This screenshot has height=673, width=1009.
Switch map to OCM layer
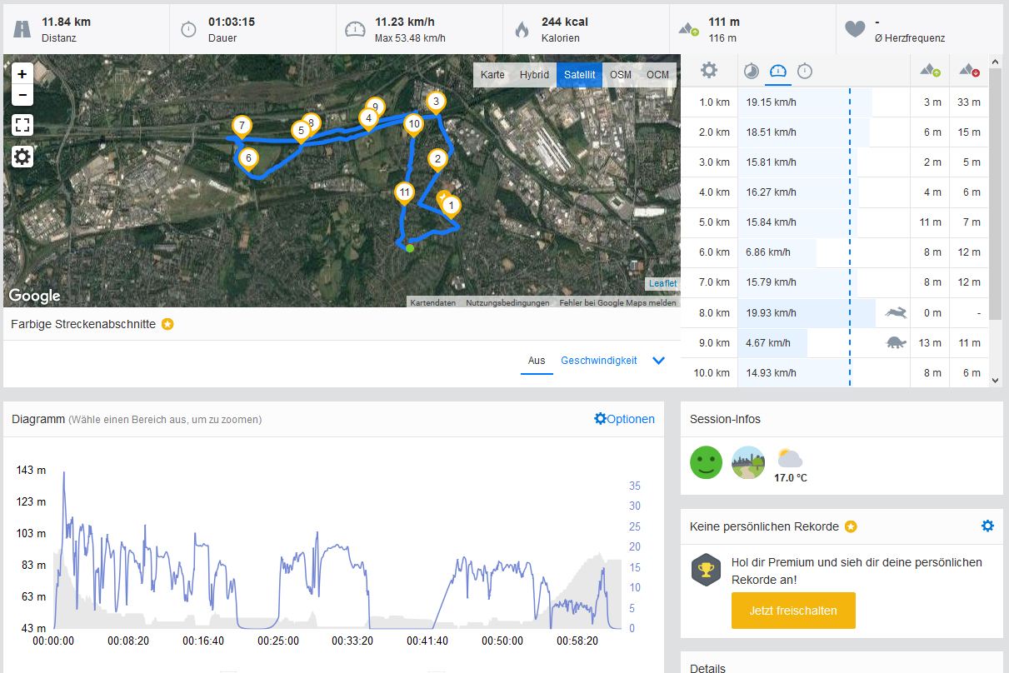tap(657, 75)
